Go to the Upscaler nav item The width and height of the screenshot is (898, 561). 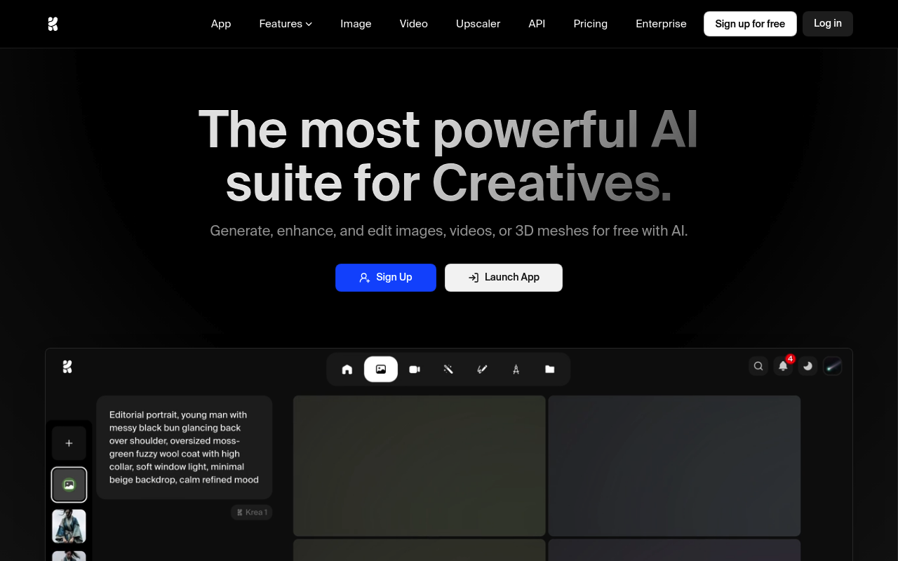tap(478, 24)
